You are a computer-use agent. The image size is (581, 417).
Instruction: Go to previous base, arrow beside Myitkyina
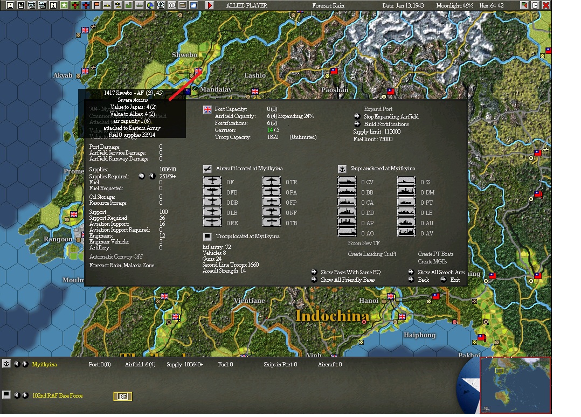17,364
